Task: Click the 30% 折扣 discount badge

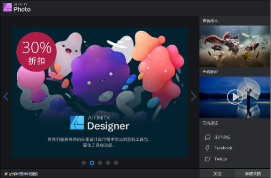Action: click(36, 52)
